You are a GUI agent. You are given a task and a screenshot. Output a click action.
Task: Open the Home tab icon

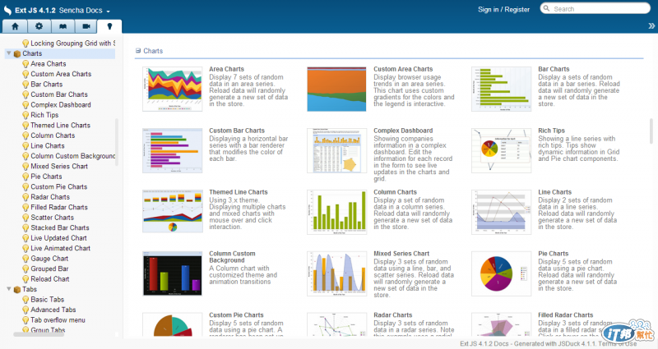point(15,26)
